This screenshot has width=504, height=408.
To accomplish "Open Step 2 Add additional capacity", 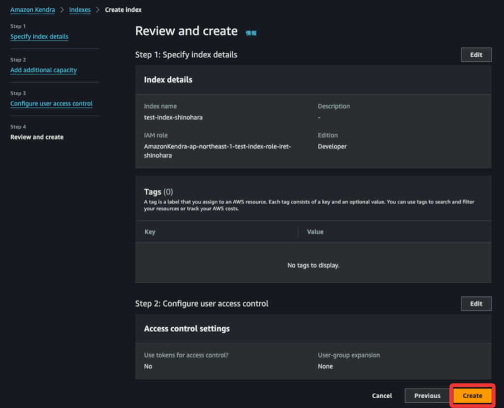I will [x=43, y=70].
